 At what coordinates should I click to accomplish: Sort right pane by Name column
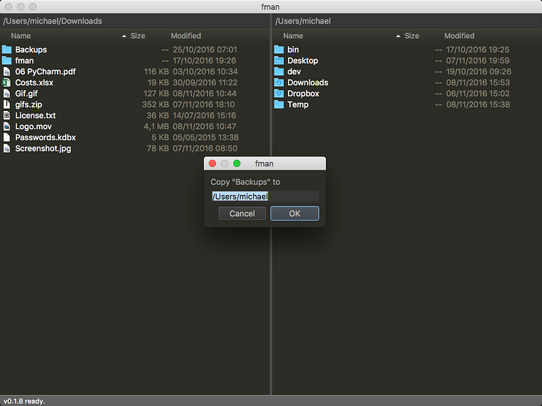(293, 36)
